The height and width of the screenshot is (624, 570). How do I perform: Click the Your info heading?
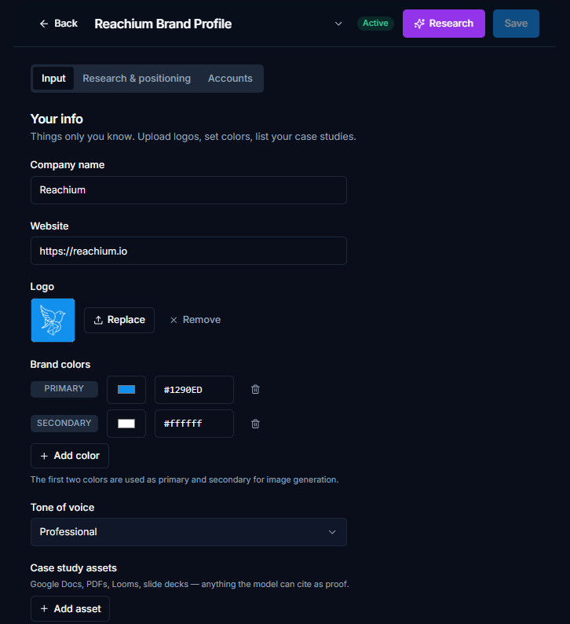click(x=57, y=119)
